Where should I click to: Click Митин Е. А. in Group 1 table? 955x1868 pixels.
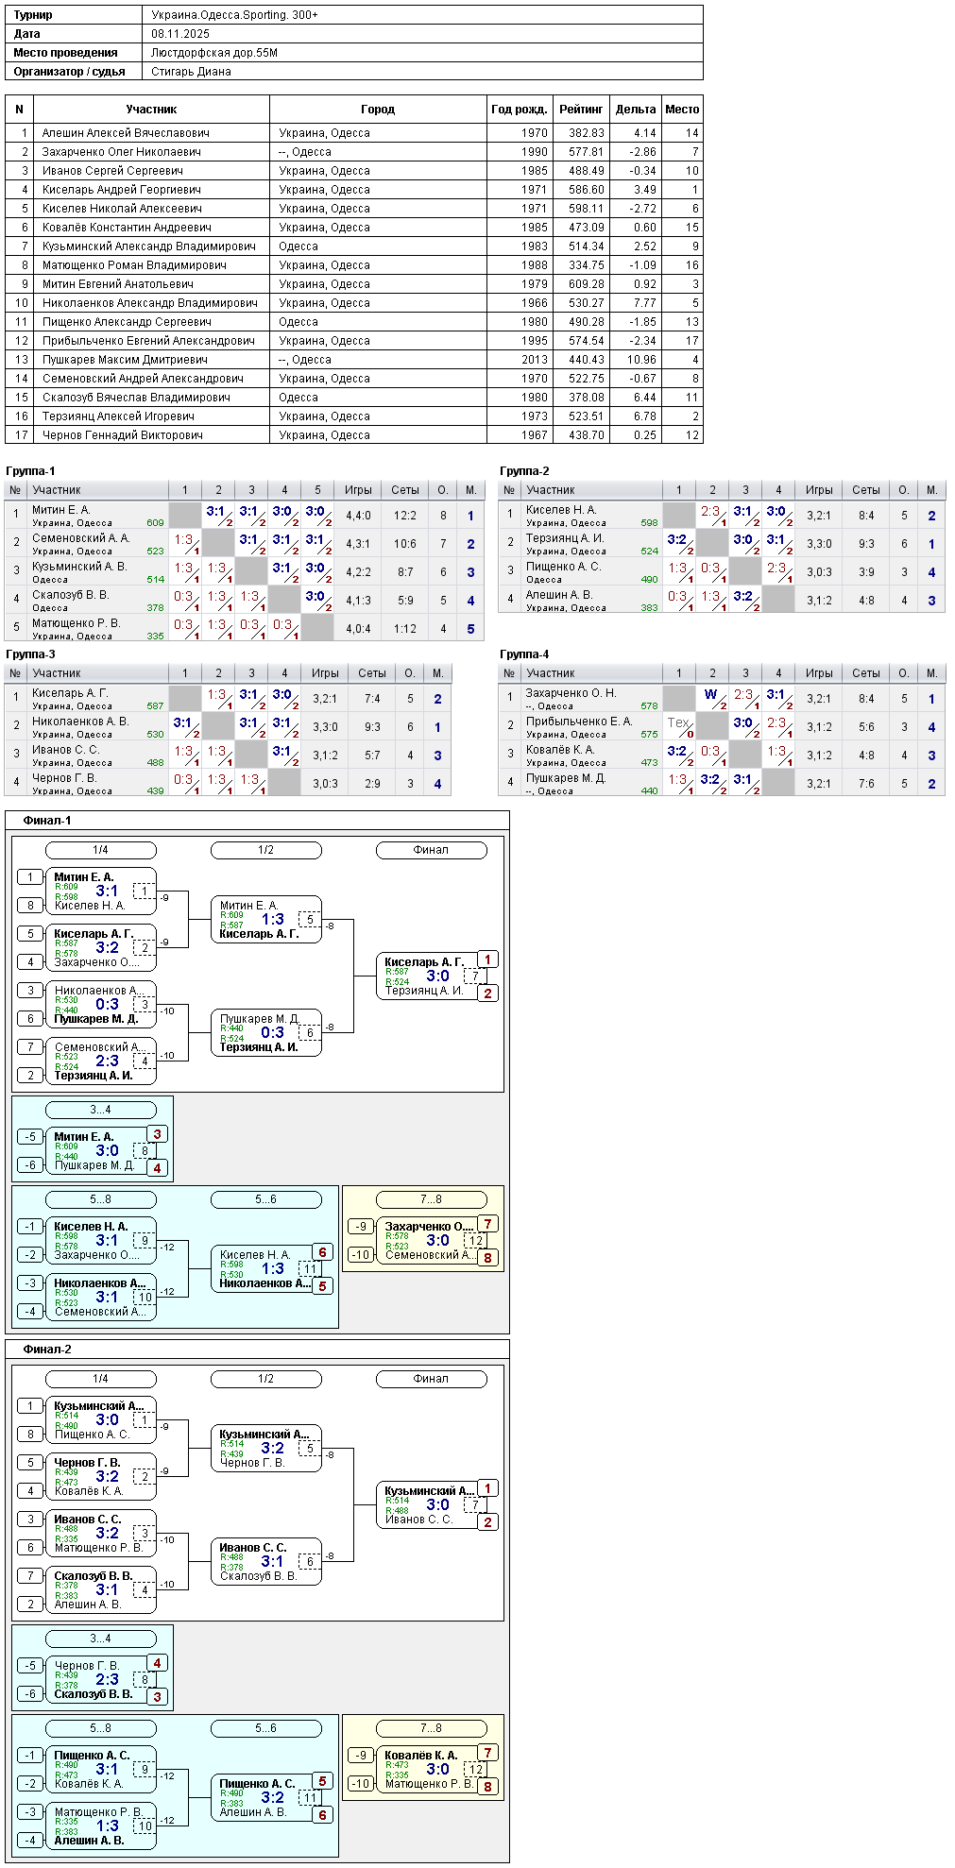click(x=60, y=510)
